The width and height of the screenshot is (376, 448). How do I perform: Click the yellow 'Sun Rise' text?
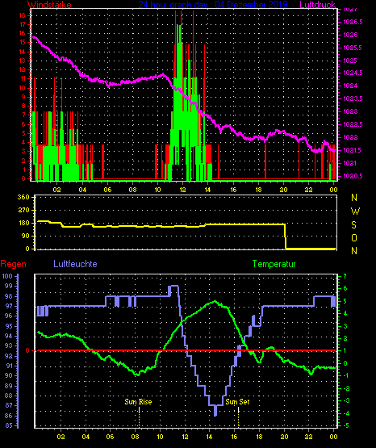(x=138, y=402)
